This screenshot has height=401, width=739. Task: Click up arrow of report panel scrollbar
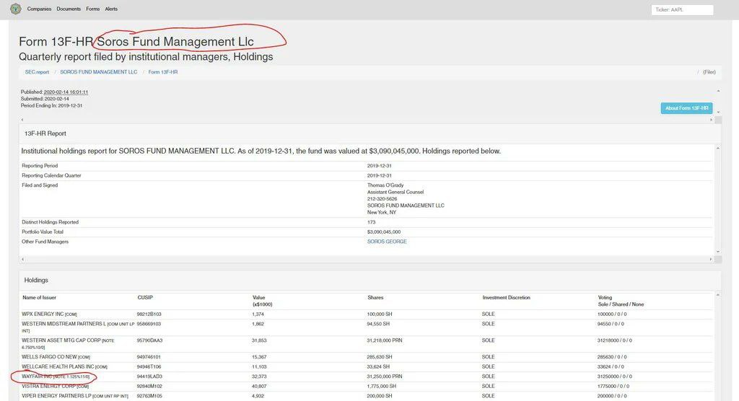pos(717,149)
